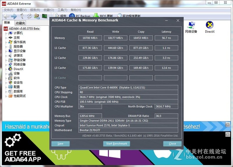Click the Forward arrow toolbar icon

tap(14, 16)
